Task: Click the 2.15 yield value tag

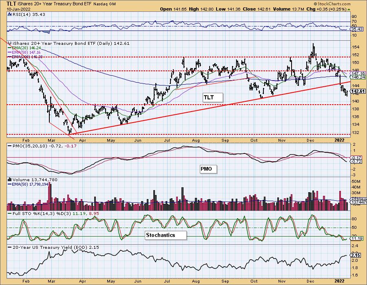Action: point(356,255)
